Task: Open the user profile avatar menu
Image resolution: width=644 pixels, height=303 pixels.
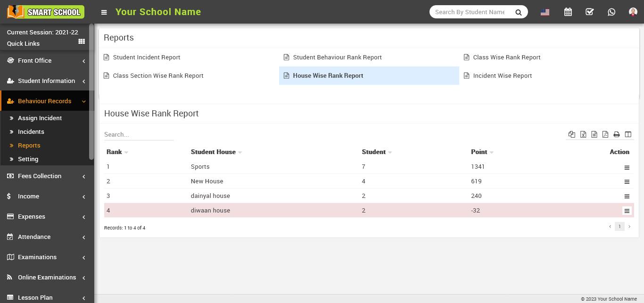Action: tap(632, 12)
